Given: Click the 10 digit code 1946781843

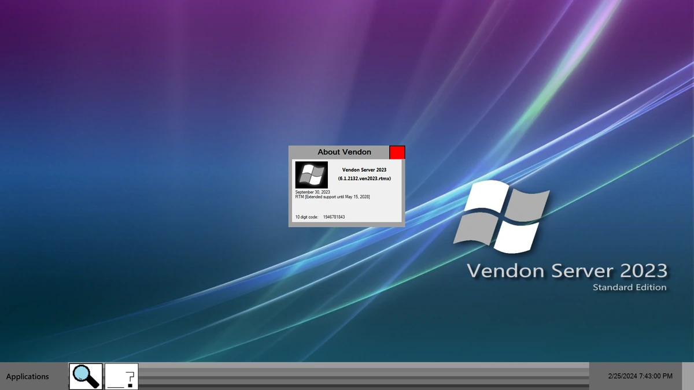Looking at the screenshot, I should click(x=333, y=217).
